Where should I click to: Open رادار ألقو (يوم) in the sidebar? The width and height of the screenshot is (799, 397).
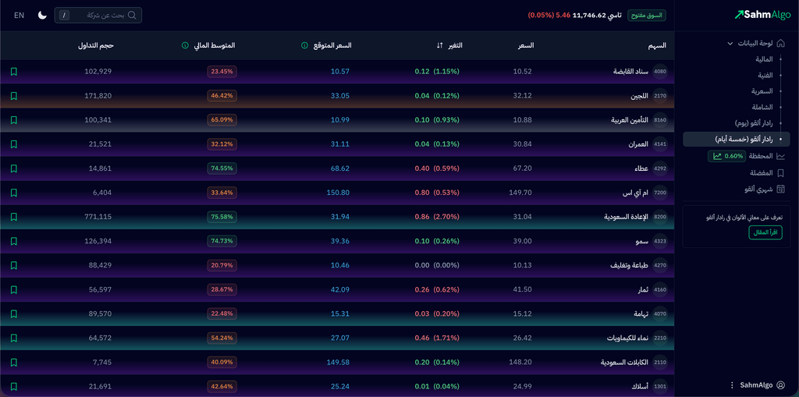click(x=753, y=123)
